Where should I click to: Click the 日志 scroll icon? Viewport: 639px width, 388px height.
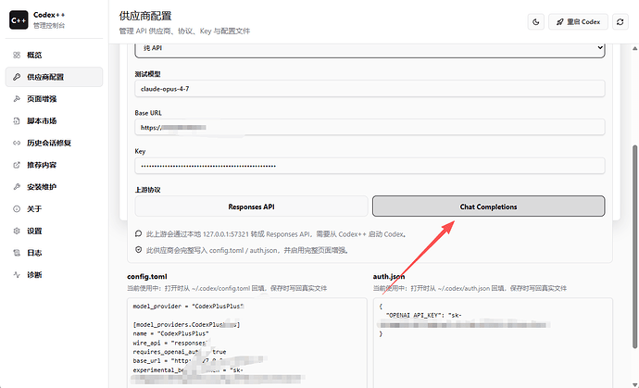tap(17, 253)
